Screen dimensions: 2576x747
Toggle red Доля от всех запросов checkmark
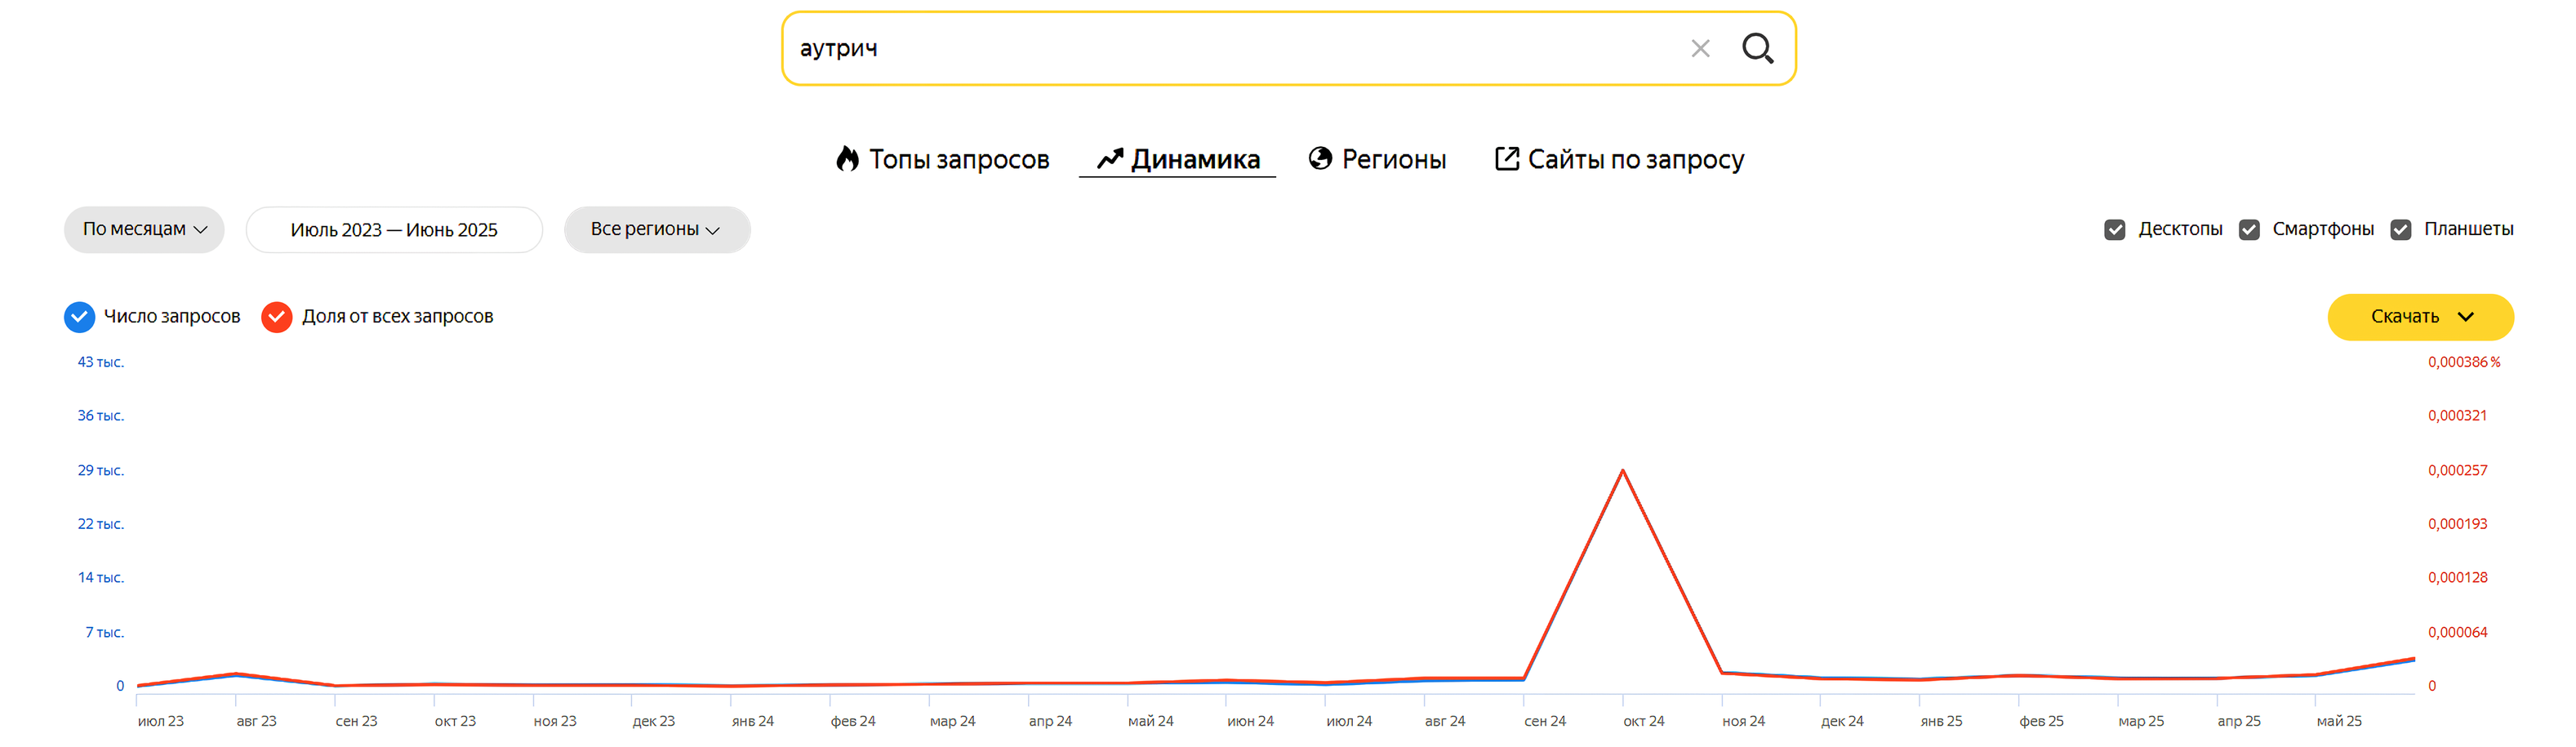(x=277, y=317)
